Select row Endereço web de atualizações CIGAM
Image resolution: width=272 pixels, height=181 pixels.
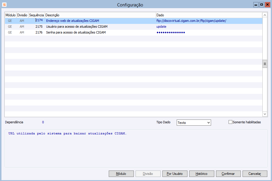tap(134, 21)
